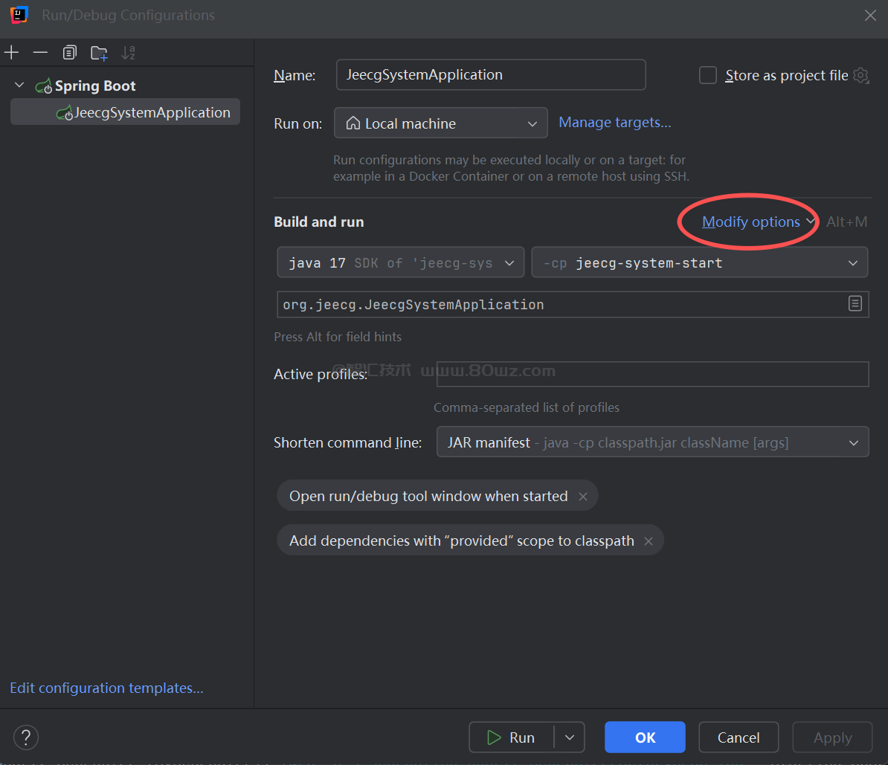Click the Cancel button
Image resolution: width=888 pixels, height=765 pixels.
[x=739, y=737]
